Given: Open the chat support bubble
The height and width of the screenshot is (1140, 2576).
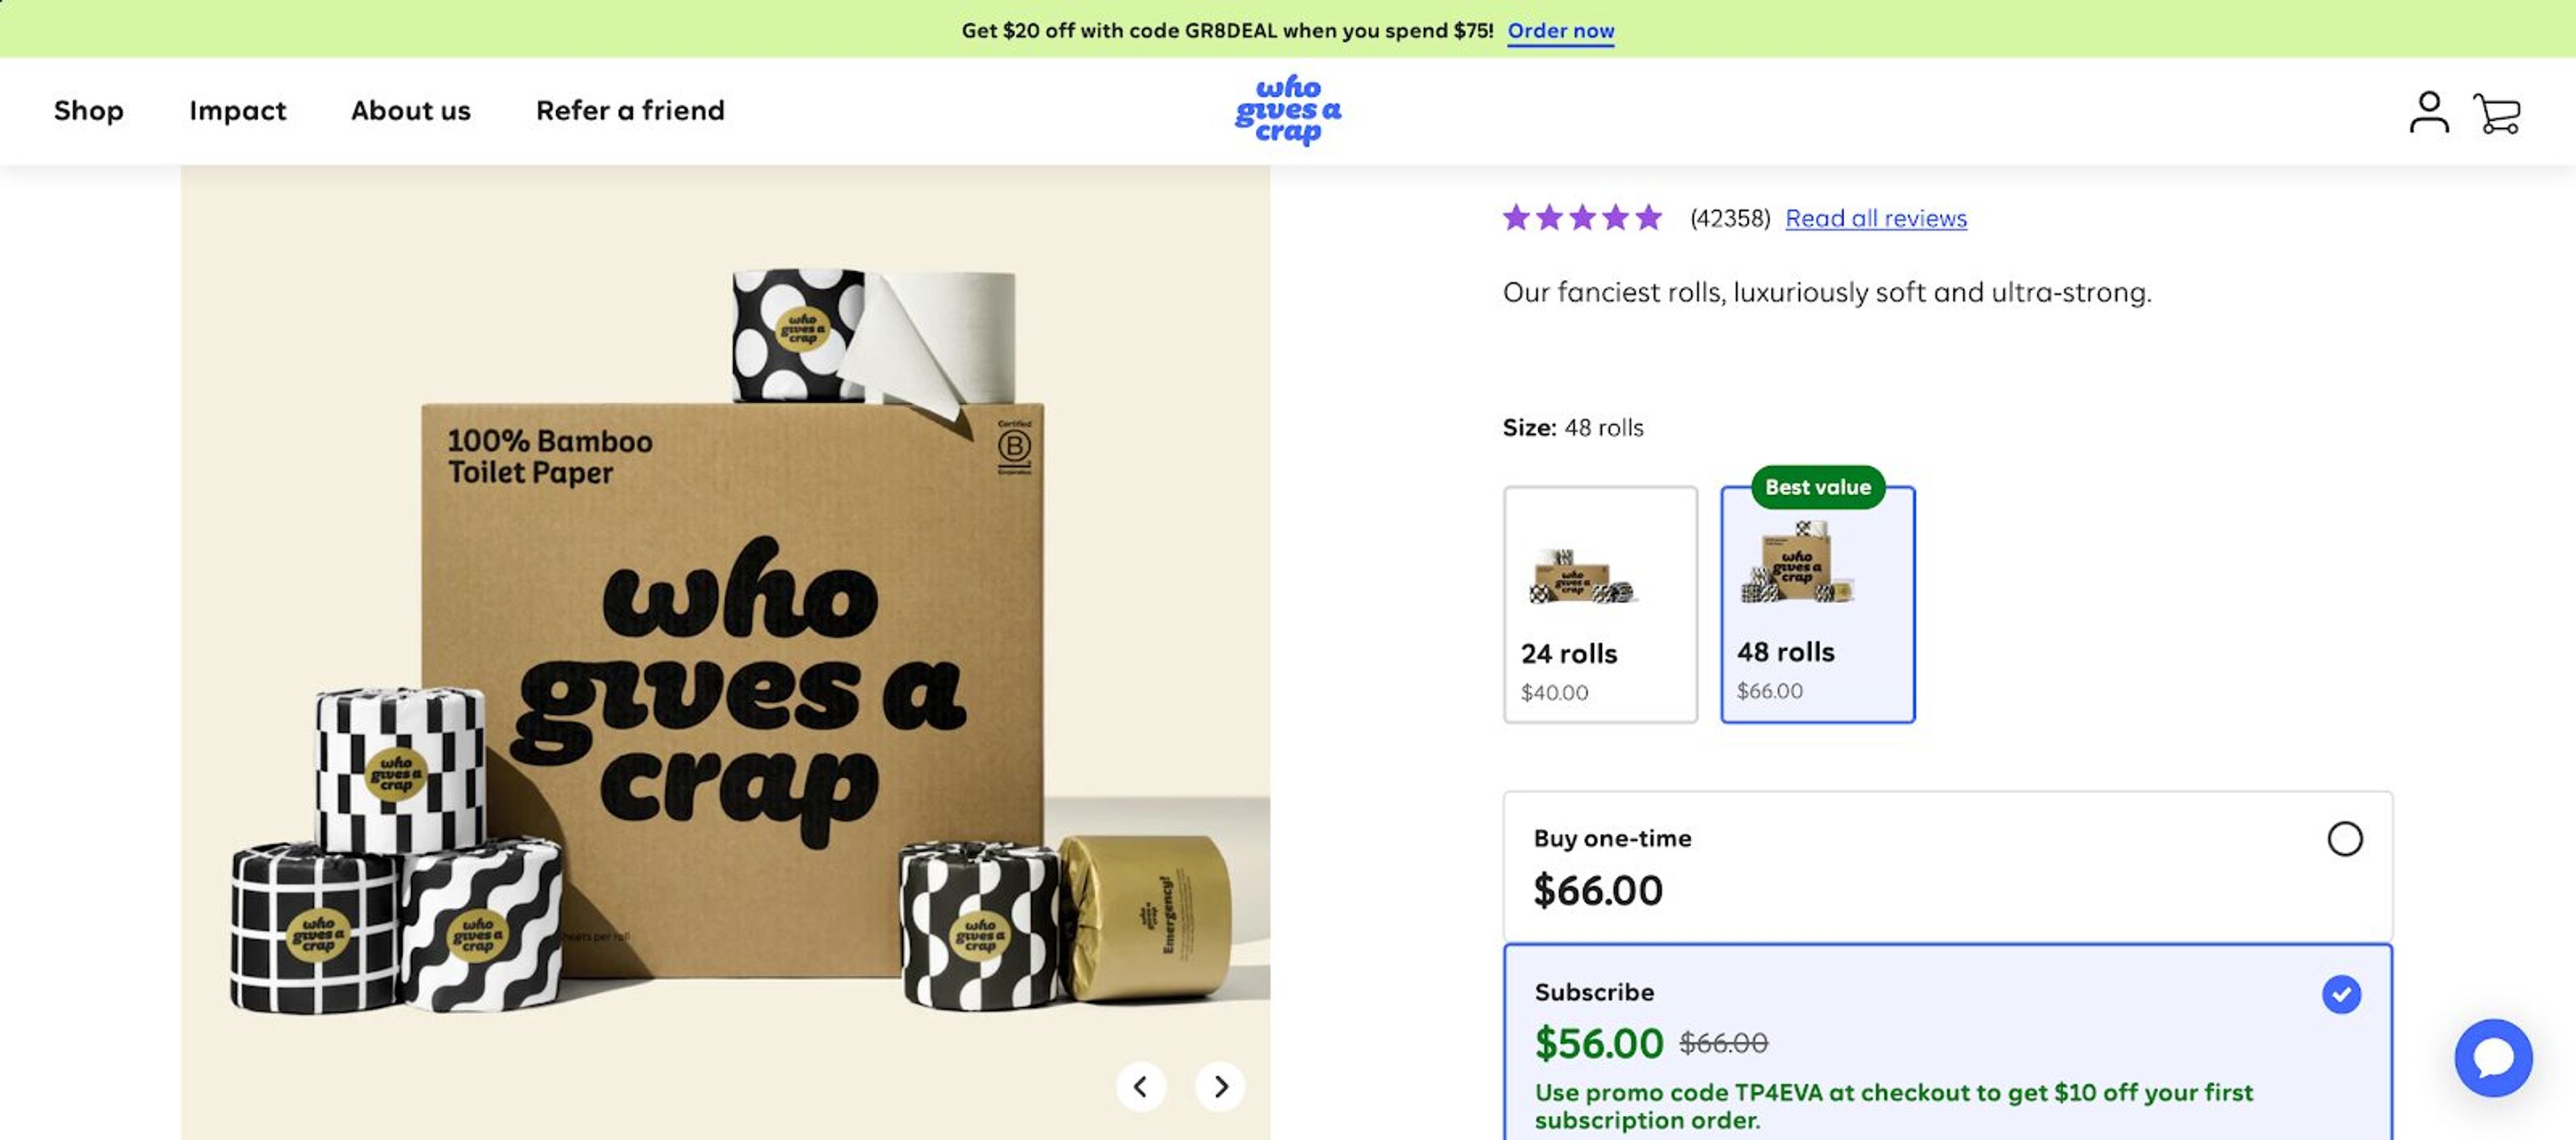Looking at the screenshot, I should [2493, 1057].
